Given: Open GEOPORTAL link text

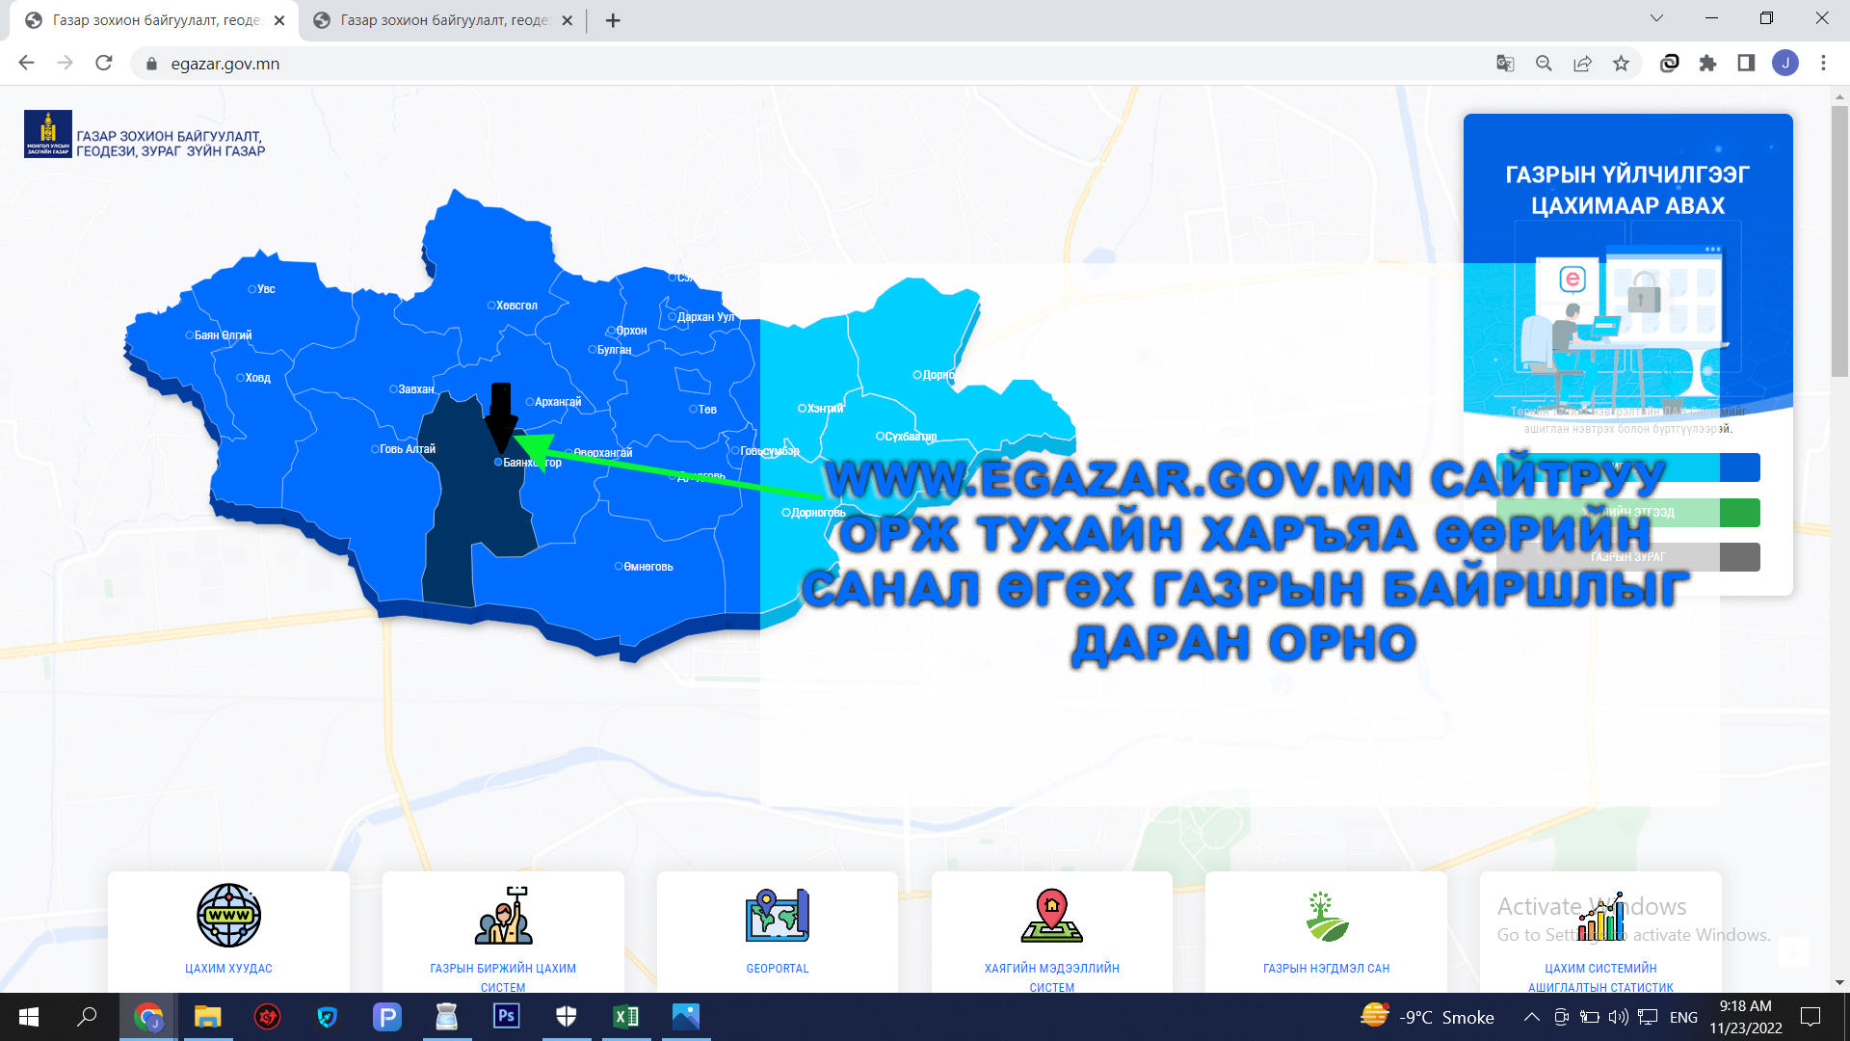Looking at the screenshot, I should [778, 969].
